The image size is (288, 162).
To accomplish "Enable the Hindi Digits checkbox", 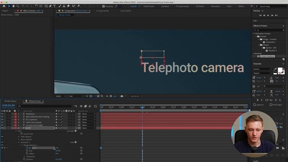I will 271,105.
